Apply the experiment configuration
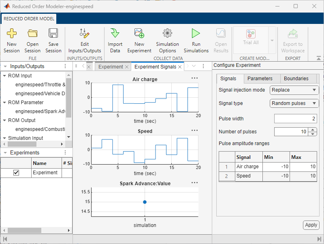The height and width of the screenshot is (244, 324). click(x=311, y=225)
